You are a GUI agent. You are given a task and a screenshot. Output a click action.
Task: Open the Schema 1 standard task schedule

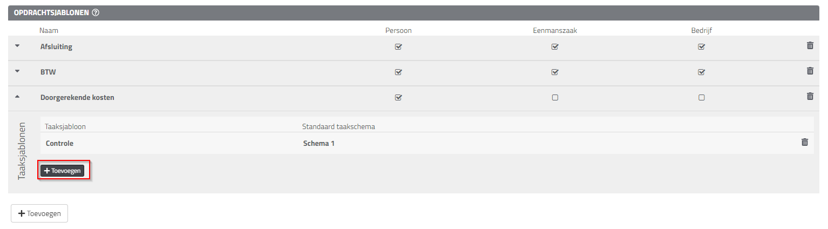(319, 143)
